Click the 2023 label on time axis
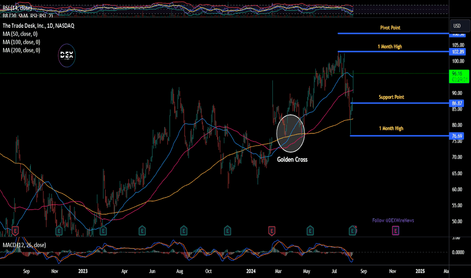 click(x=83, y=271)
